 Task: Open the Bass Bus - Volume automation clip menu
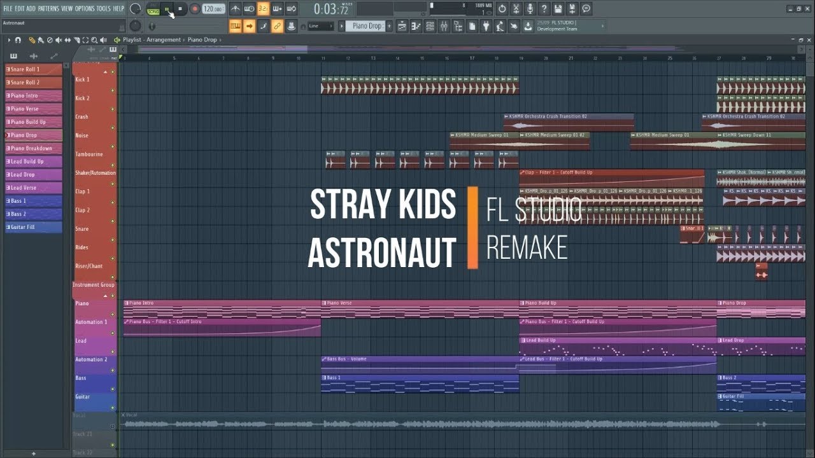click(323, 359)
